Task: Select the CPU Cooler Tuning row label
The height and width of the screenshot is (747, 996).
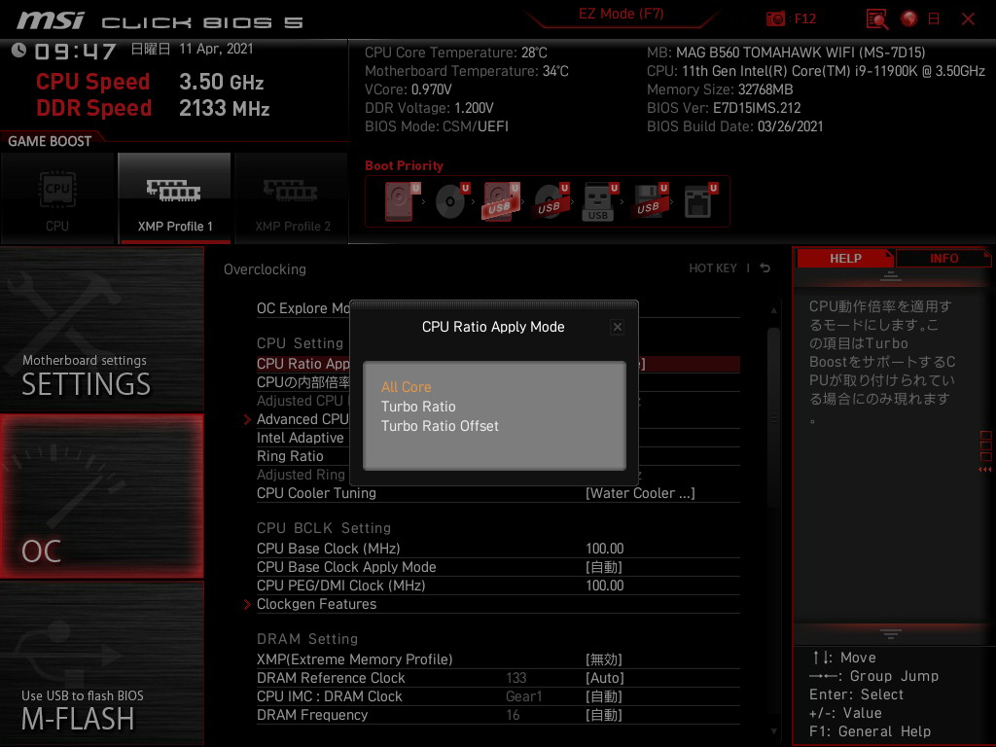Action: click(x=316, y=493)
